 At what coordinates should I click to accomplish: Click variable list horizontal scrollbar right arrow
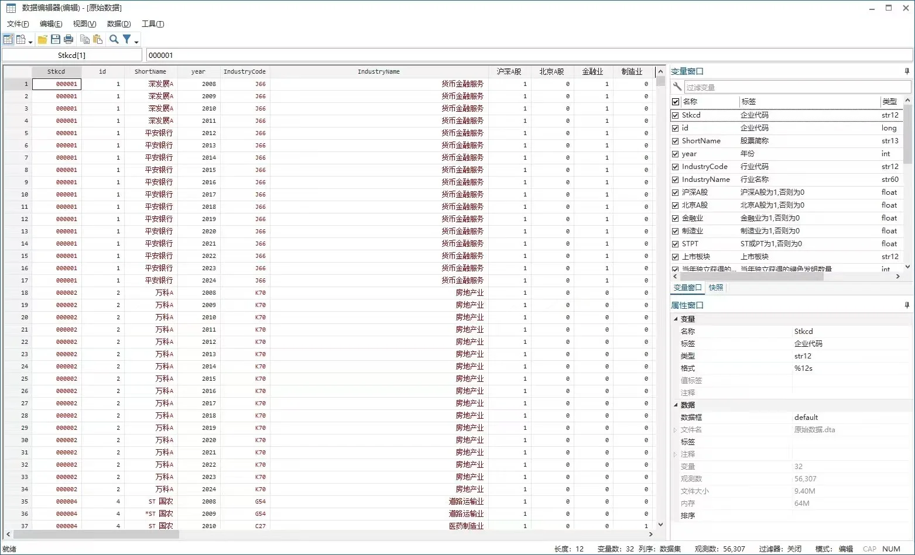[898, 277]
